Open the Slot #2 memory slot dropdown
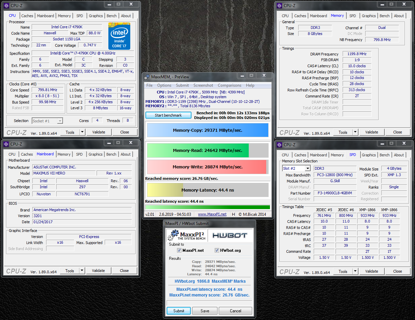The height and width of the screenshot is (320, 415). [x=307, y=168]
